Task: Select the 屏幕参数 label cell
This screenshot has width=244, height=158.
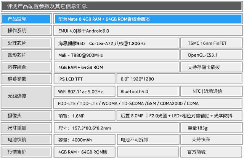Action: [x=26, y=79]
